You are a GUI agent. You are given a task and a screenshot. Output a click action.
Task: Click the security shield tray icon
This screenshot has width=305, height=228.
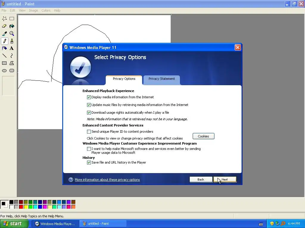pyautogui.click(x=272, y=224)
